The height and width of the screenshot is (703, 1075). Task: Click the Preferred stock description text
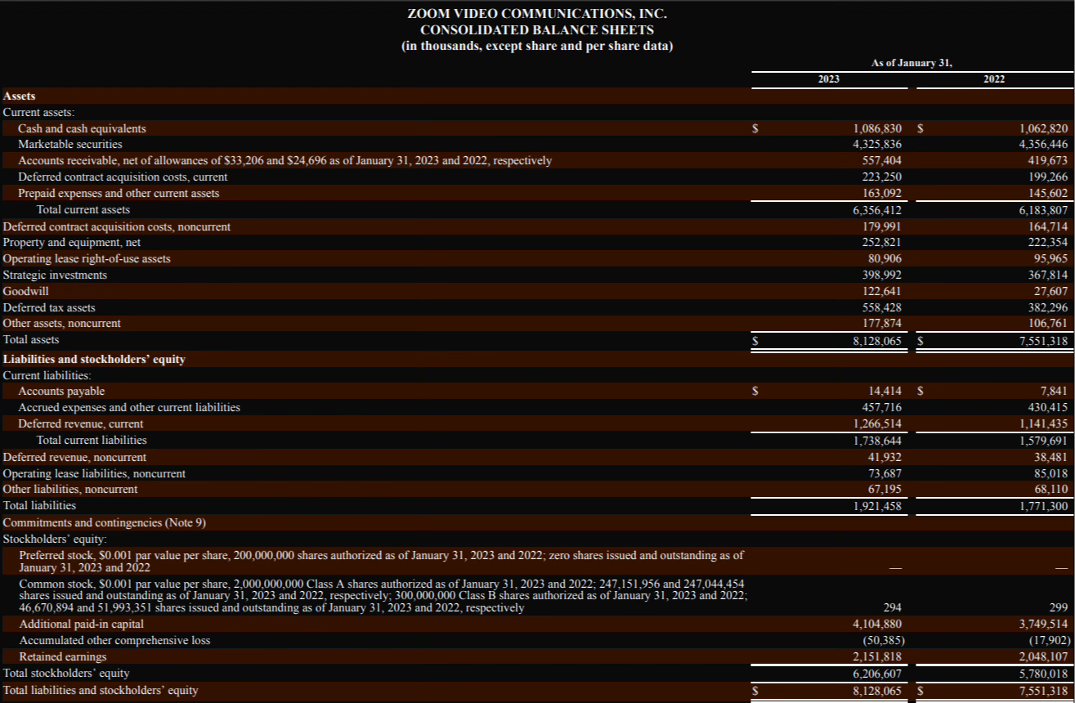click(381, 561)
